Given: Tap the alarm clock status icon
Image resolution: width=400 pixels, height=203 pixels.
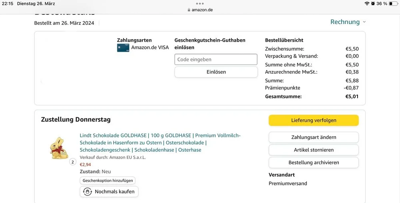Looking at the screenshot, I should tap(373, 4).
